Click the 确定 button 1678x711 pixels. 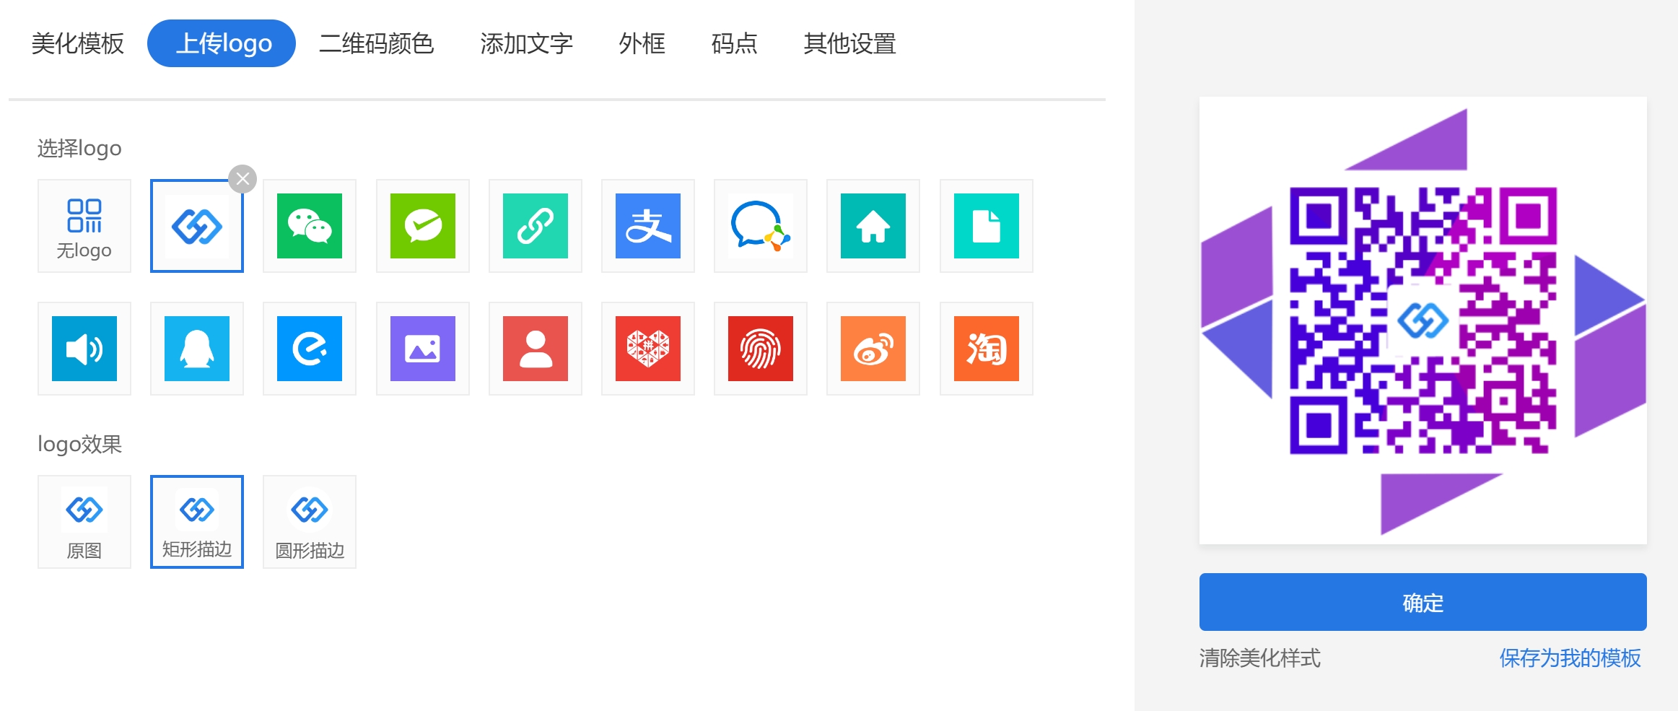[1423, 602]
